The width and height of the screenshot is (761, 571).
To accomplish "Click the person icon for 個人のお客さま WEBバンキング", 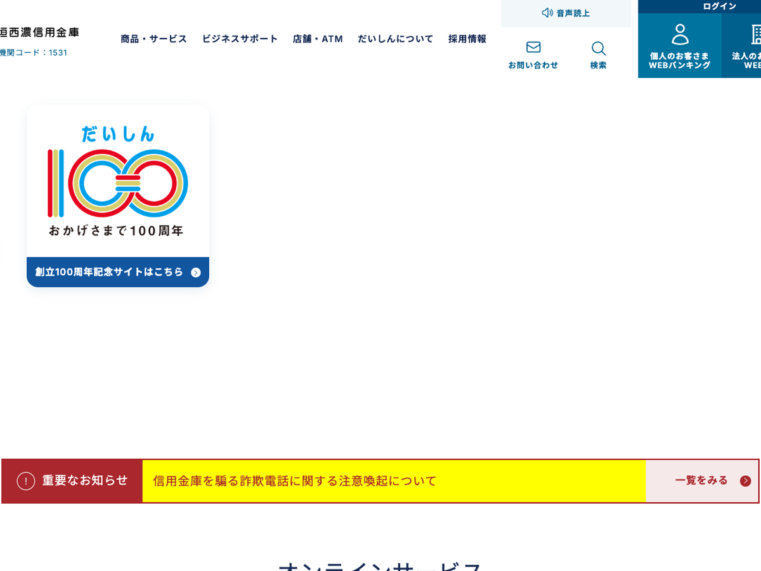I will (680, 34).
